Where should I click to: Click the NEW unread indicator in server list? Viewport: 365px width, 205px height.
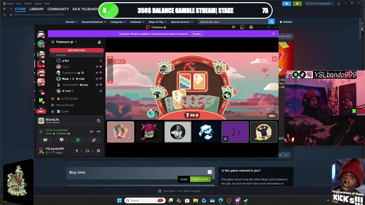coord(41,111)
